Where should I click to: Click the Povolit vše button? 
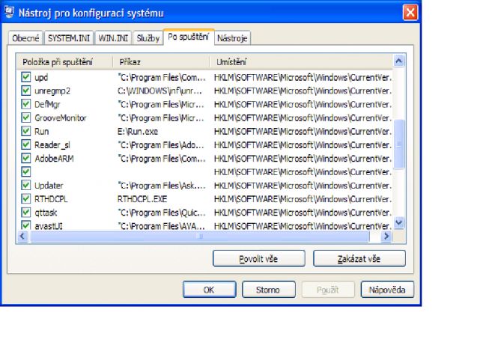pyautogui.click(x=259, y=259)
